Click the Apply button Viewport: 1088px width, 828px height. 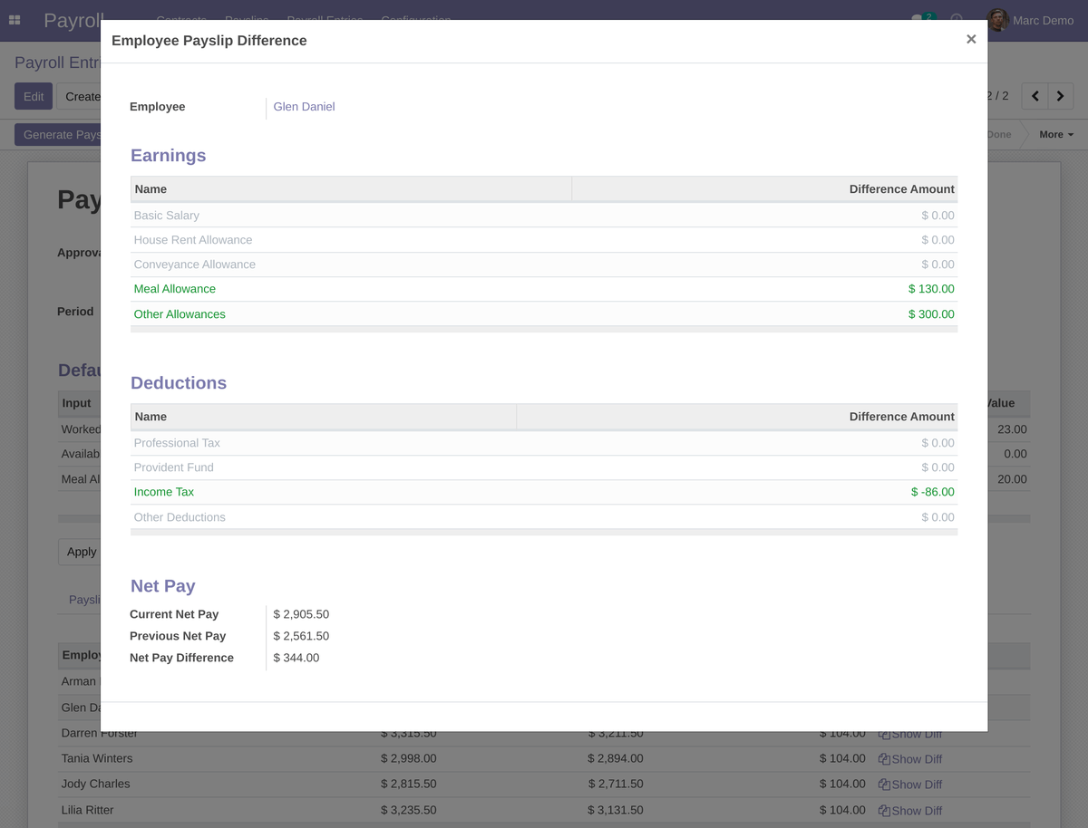click(81, 551)
